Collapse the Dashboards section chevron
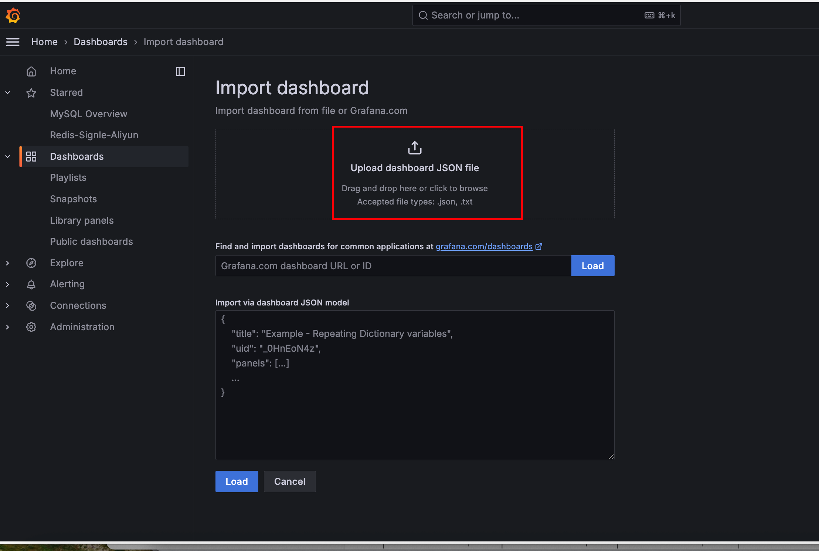 [7, 156]
